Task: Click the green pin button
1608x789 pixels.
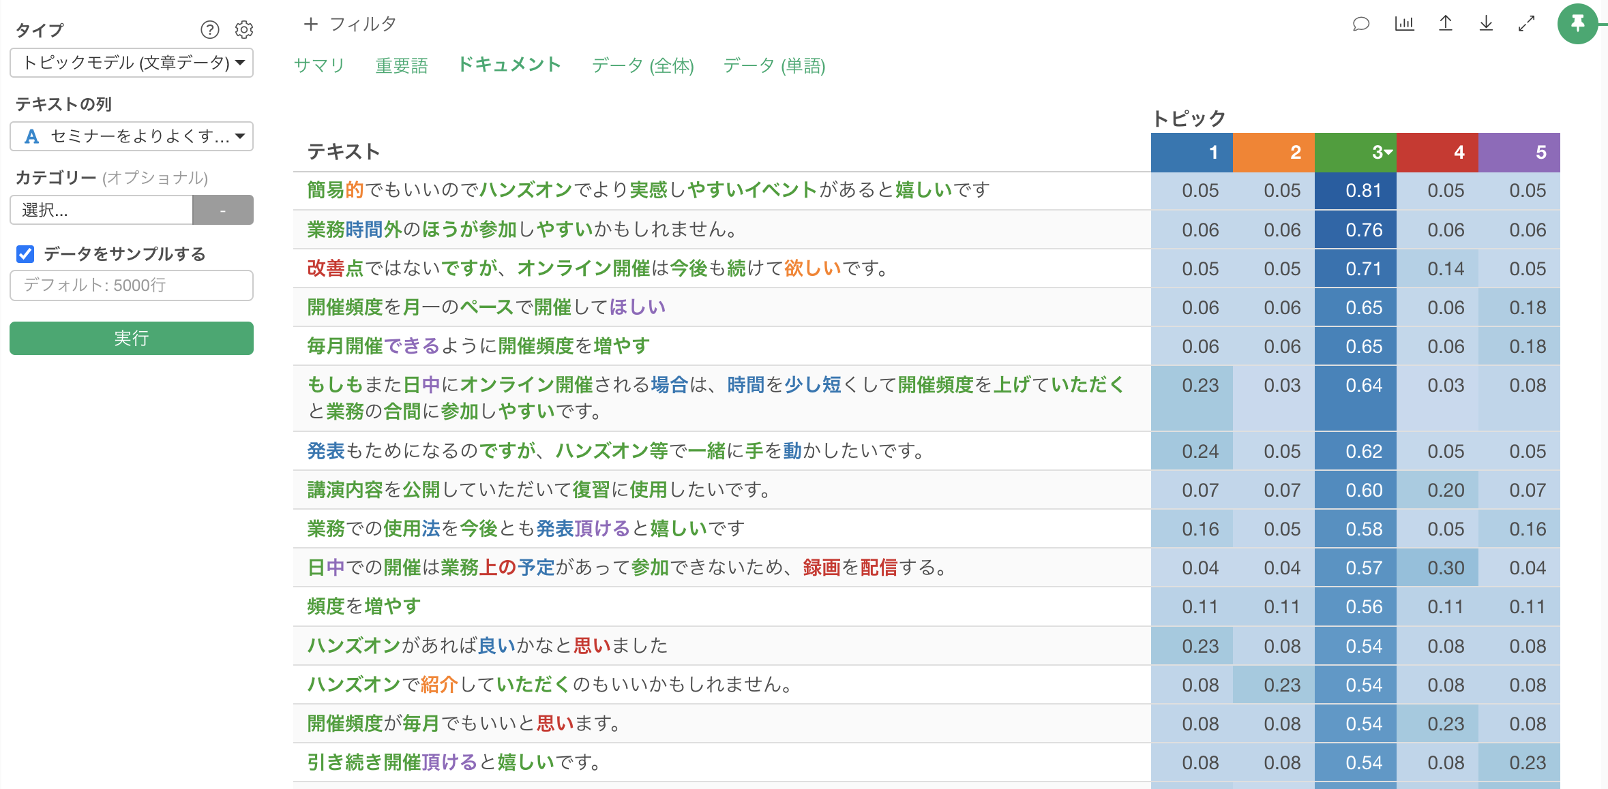Action: pyautogui.click(x=1578, y=24)
